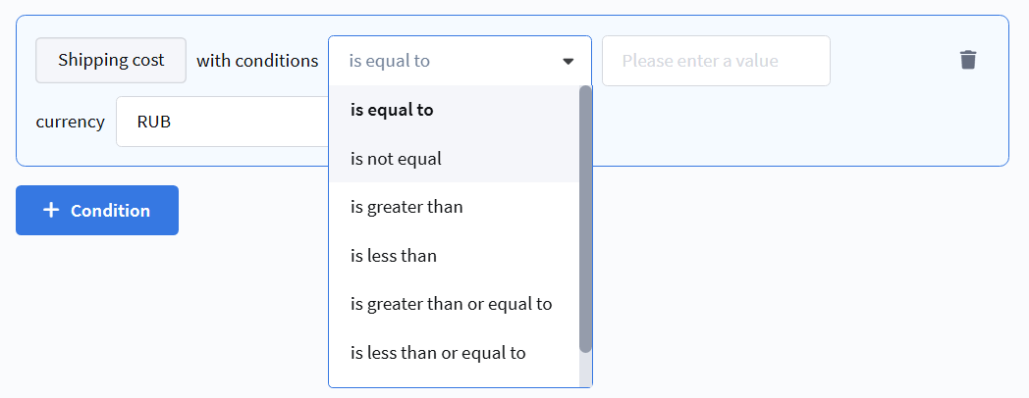
Task: Click the Shipping cost button
Action: (111, 60)
